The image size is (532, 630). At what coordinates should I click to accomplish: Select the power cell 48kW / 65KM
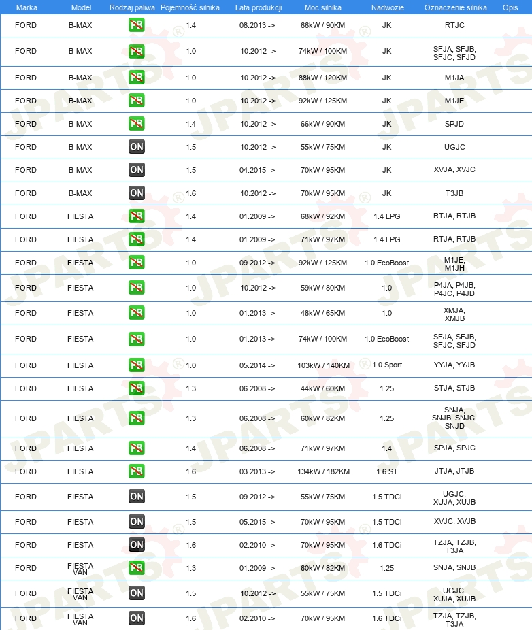tap(322, 313)
